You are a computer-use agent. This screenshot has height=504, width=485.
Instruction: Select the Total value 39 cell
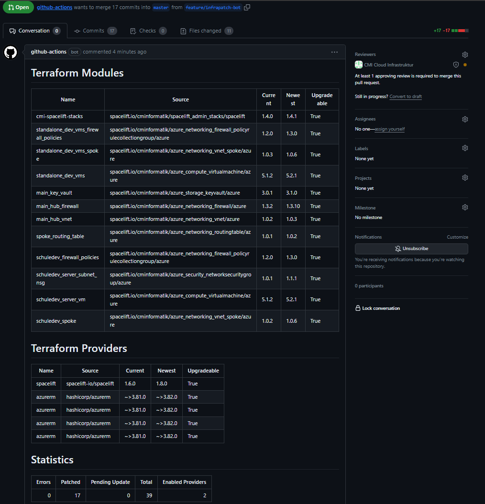click(146, 495)
